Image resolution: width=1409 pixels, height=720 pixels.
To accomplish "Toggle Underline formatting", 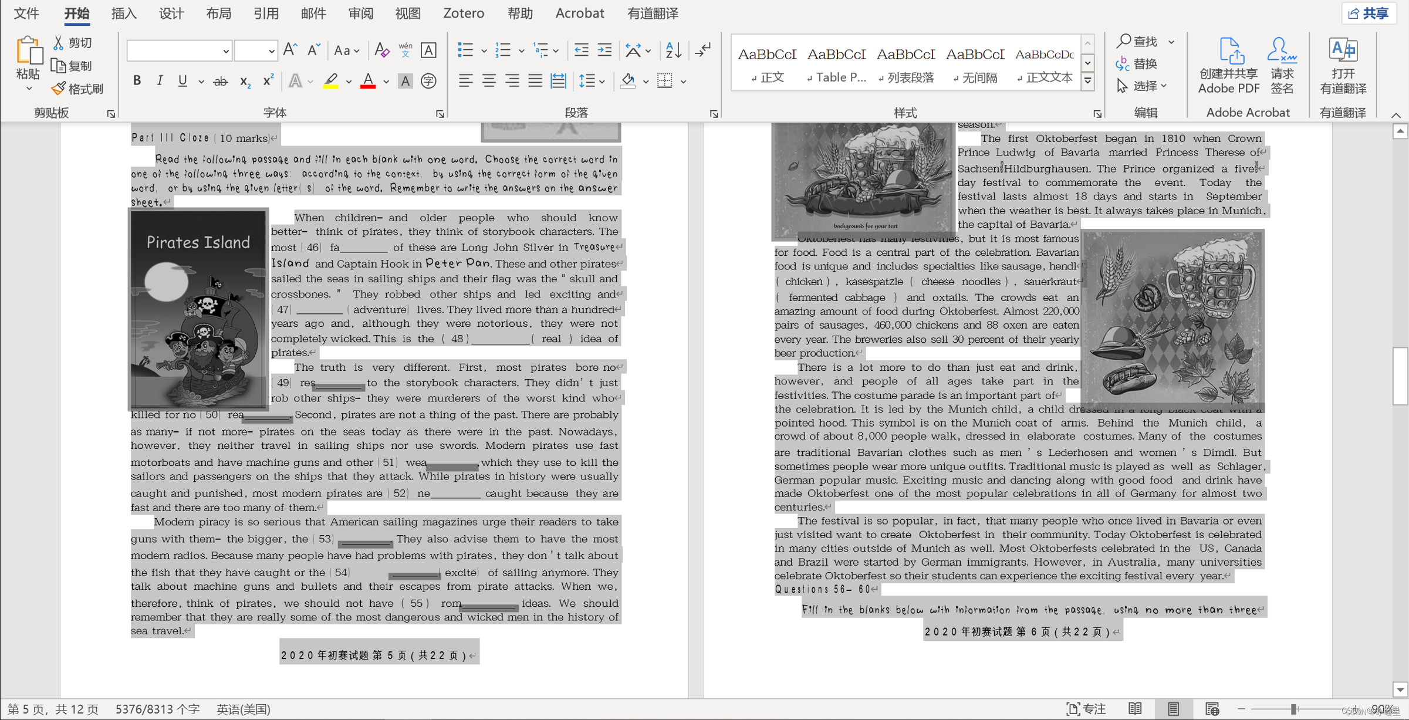I will [183, 81].
